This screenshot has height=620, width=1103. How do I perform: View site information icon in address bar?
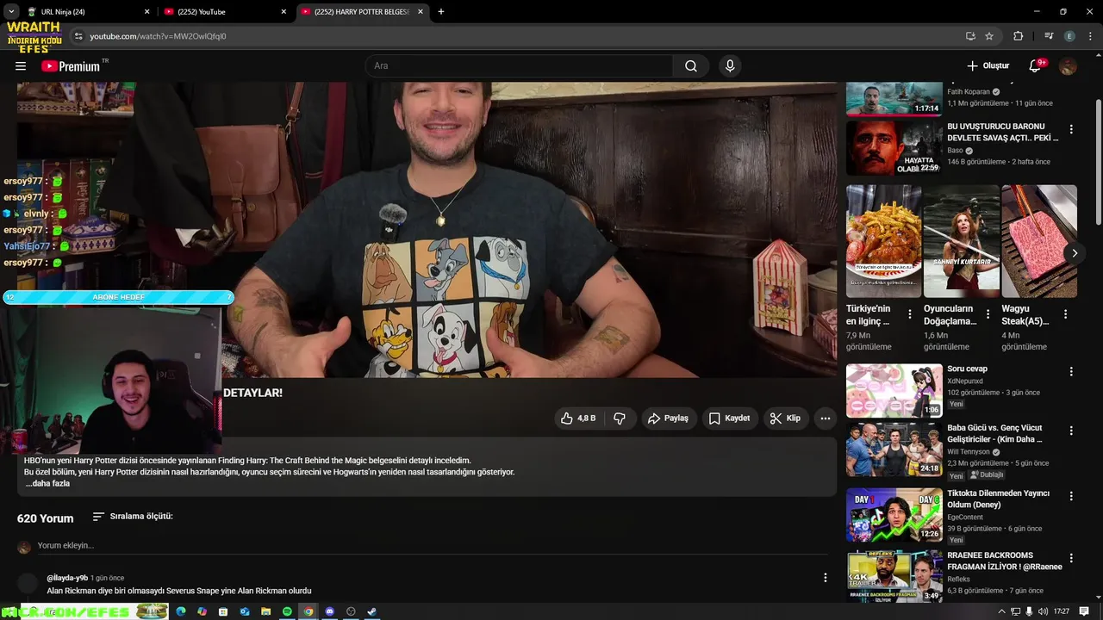pos(78,36)
